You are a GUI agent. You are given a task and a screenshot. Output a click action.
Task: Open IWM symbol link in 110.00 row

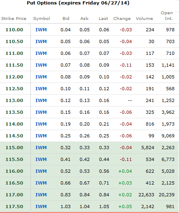(x=41, y=30)
